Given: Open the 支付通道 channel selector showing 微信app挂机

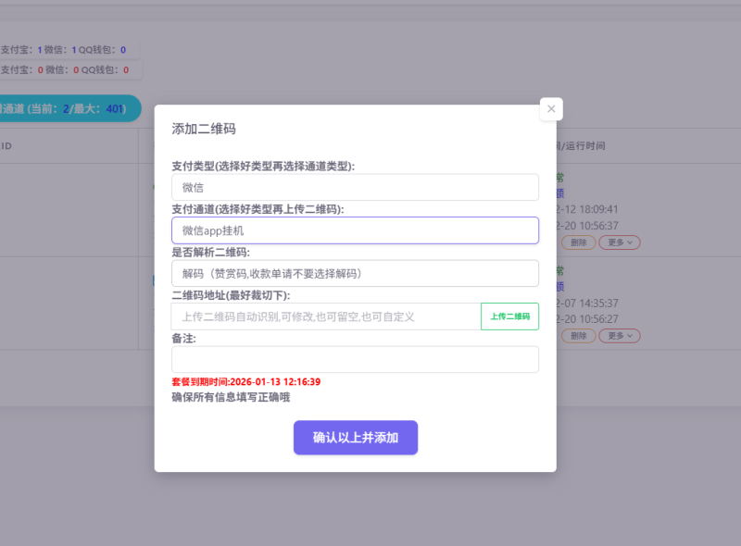Looking at the screenshot, I should (x=356, y=230).
